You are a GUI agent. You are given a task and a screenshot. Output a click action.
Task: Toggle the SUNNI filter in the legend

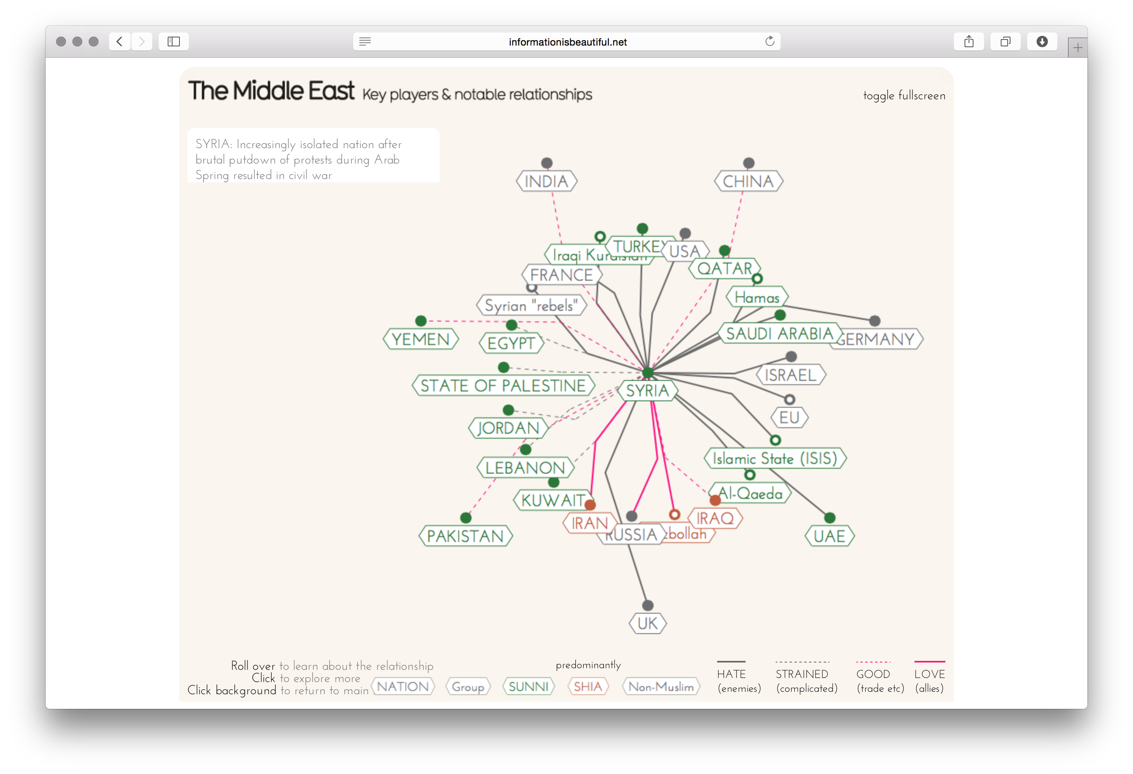coord(529,686)
